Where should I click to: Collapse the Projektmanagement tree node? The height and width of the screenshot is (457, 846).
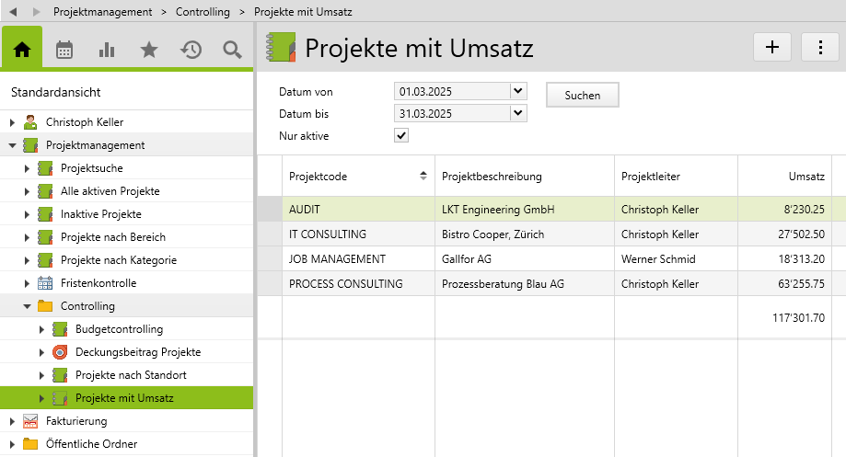point(12,145)
